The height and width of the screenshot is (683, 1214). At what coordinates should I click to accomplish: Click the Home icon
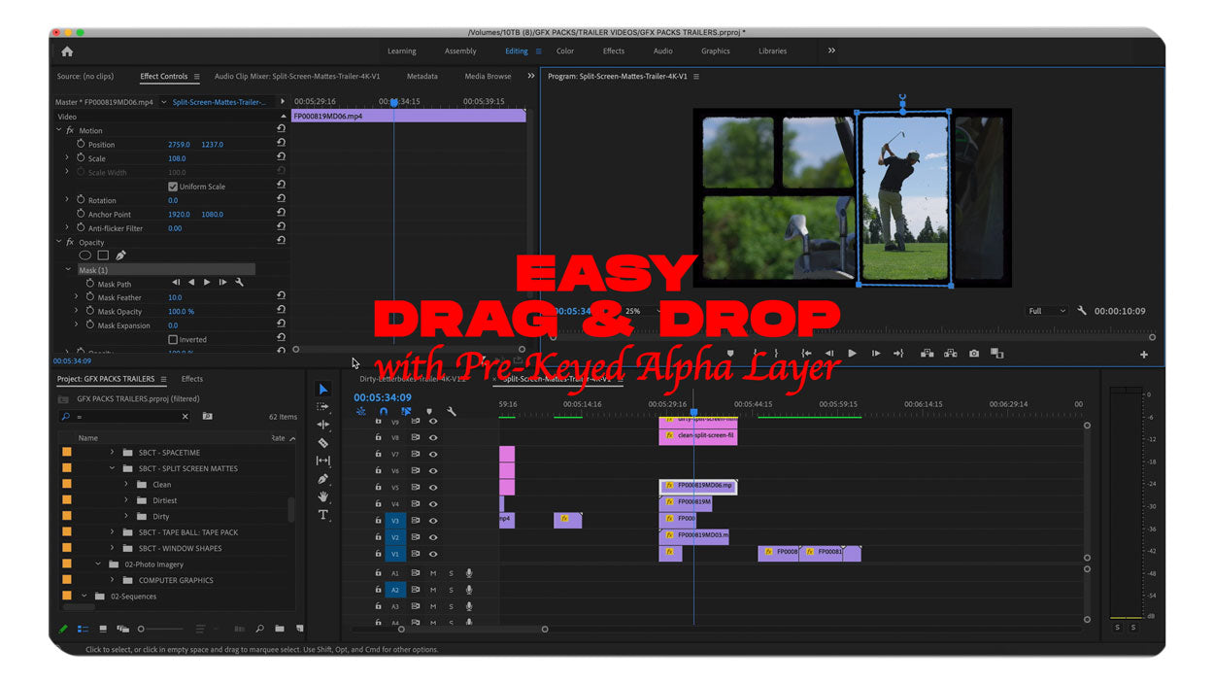(x=67, y=51)
